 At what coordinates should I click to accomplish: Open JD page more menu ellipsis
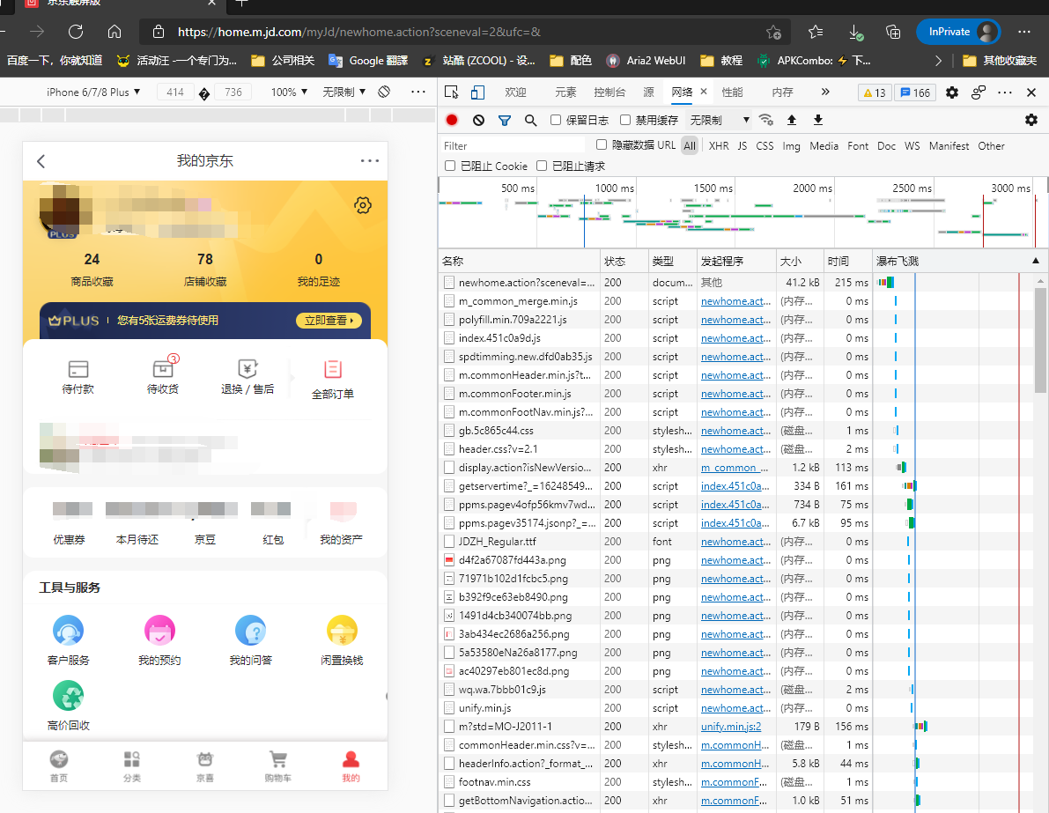[369, 160]
